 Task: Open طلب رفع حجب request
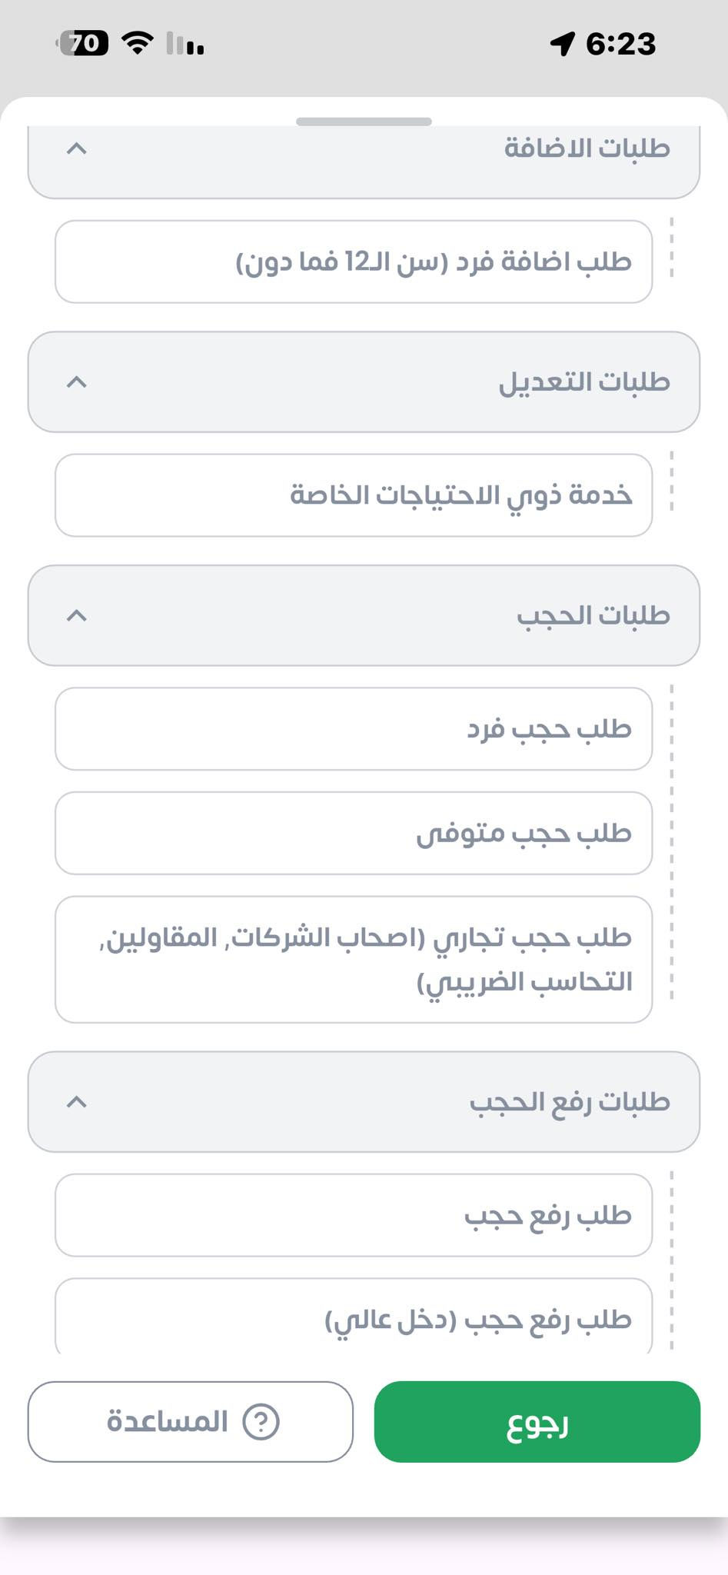pyautogui.click(x=354, y=1214)
